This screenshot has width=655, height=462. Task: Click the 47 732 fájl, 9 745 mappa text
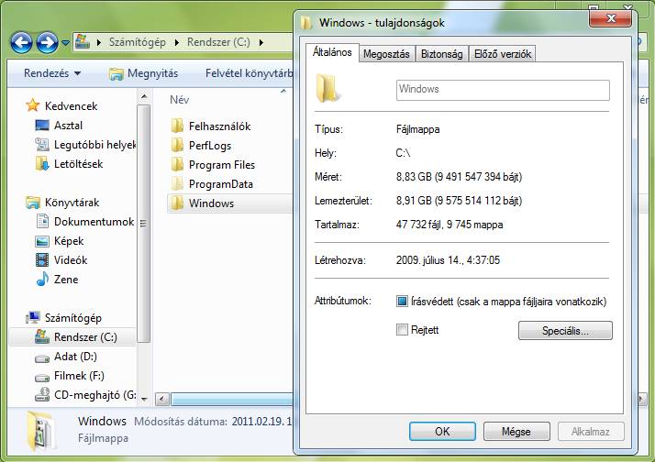point(450,225)
